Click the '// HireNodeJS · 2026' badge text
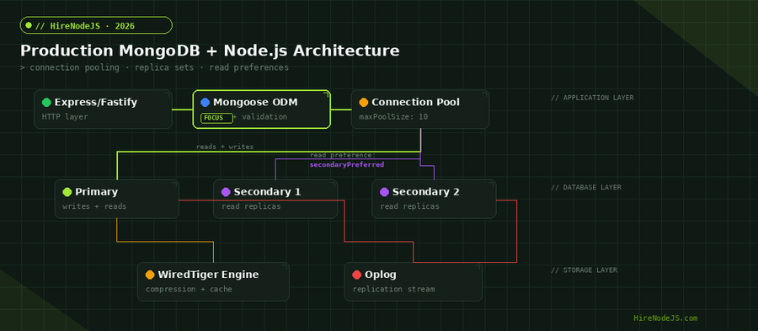The width and height of the screenshot is (758, 331). coord(84,26)
